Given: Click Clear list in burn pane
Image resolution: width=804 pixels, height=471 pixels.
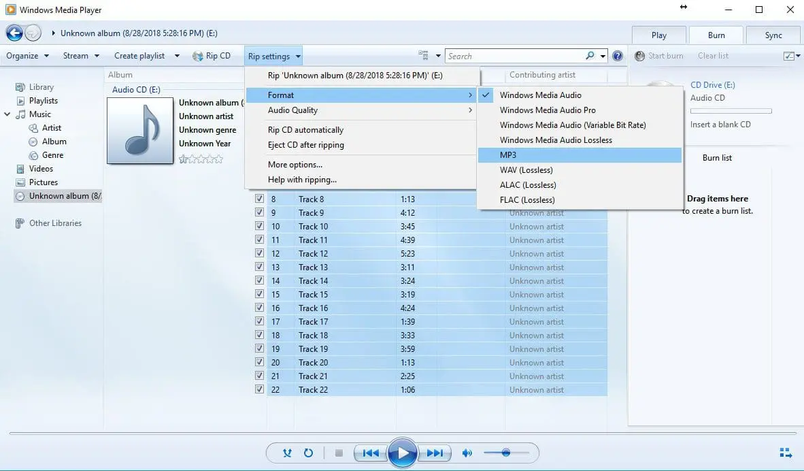Looking at the screenshot, I should tap(713, 56).
